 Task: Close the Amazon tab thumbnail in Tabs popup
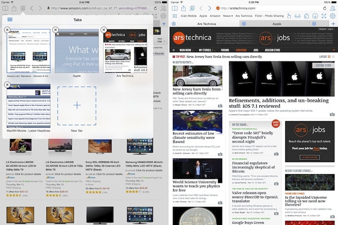7,30
